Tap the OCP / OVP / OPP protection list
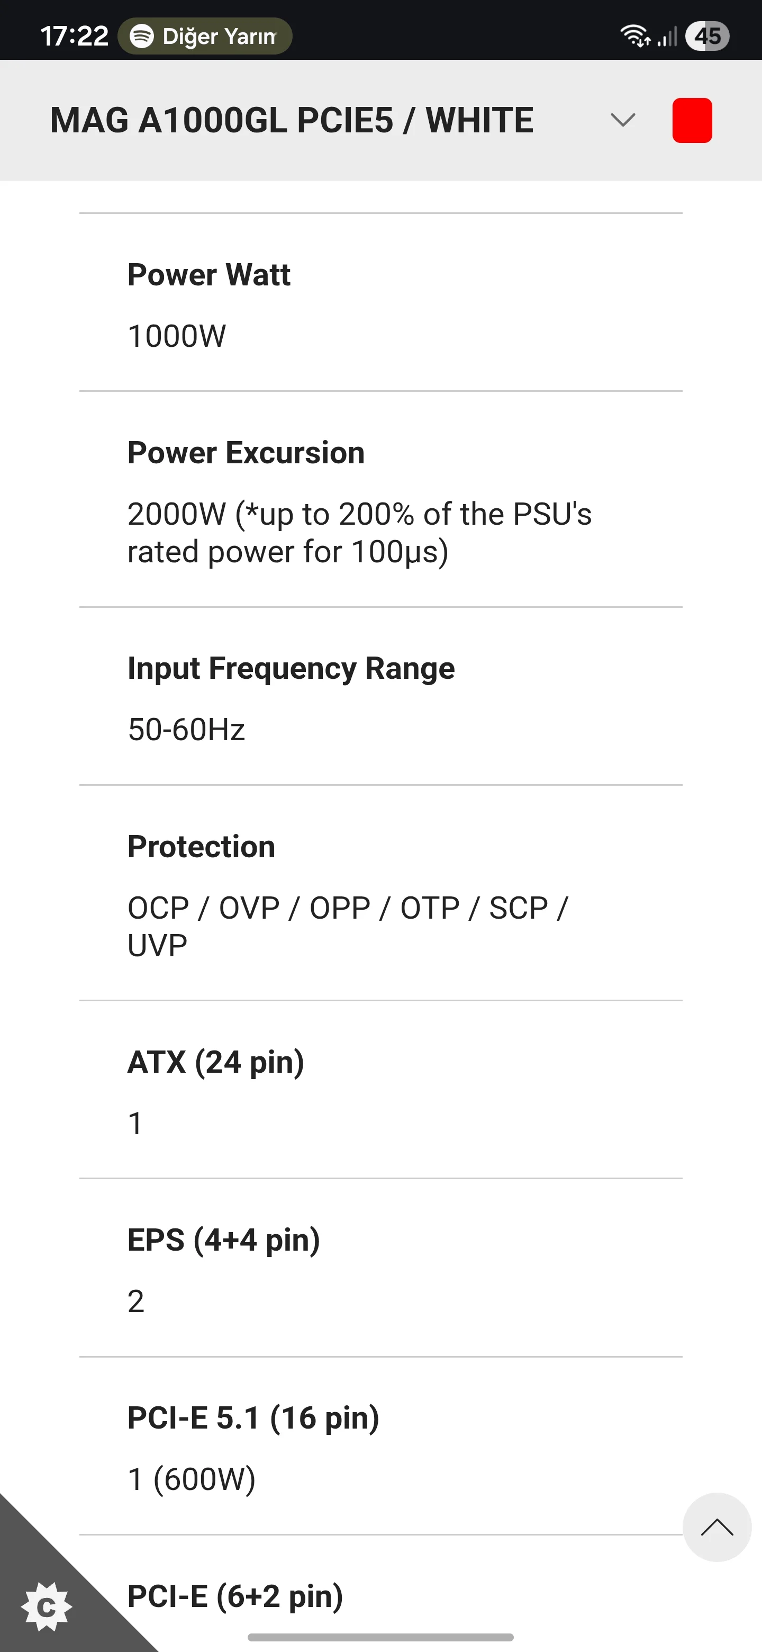 [348, 926]
